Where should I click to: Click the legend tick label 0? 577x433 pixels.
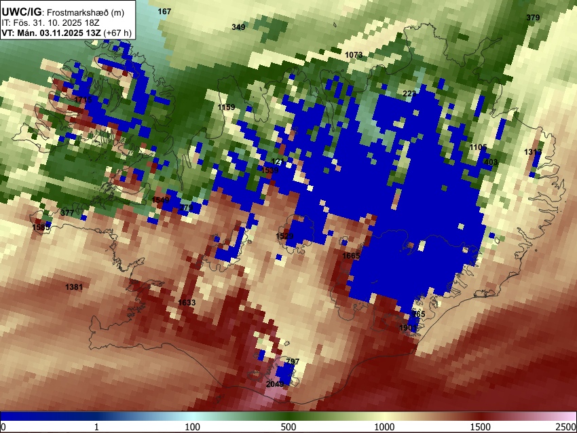pyautogui.click(x=3, y=427)
